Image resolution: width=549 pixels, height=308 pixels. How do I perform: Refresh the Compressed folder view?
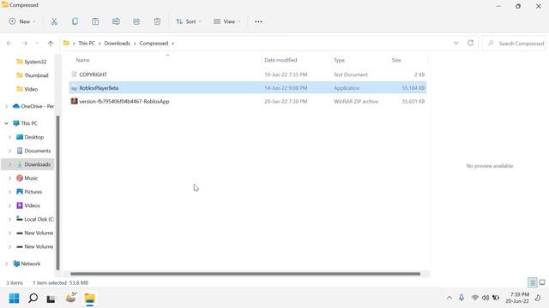tap(471, 43)
